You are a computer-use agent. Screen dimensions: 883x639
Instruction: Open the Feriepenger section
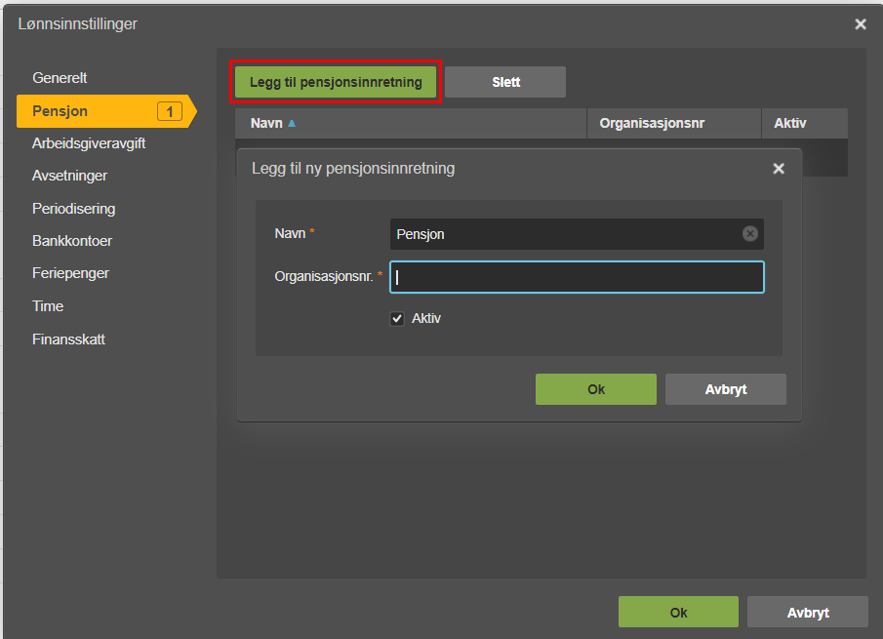[x=70, y=273]
